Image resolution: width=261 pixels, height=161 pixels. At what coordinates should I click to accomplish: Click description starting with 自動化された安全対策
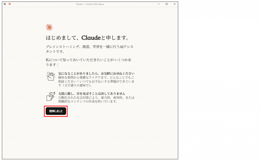tap(96, 98)
